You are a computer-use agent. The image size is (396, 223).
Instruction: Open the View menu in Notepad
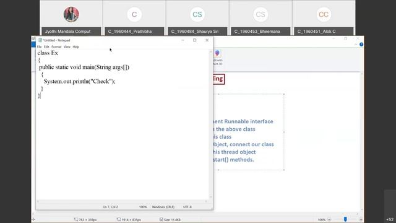[67, 47]
